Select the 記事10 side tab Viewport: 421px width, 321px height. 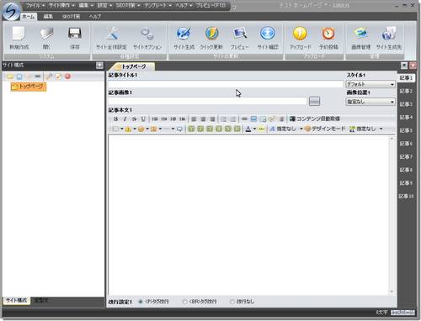click(x=406, y=196)
